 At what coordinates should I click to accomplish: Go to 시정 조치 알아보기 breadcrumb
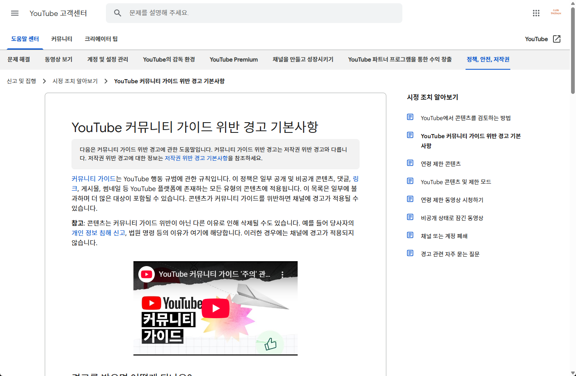75,81
